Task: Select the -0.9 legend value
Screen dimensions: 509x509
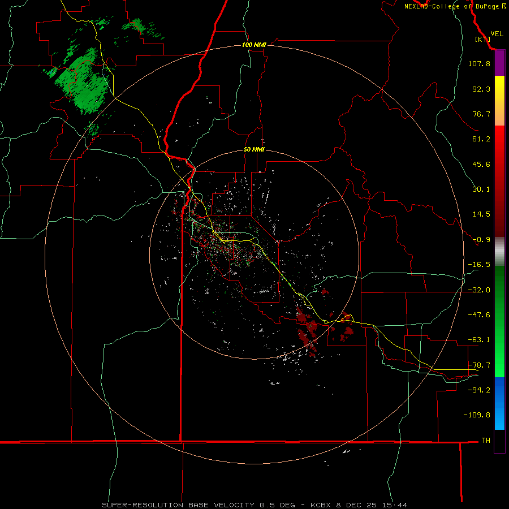Action: tap(481, 240)
